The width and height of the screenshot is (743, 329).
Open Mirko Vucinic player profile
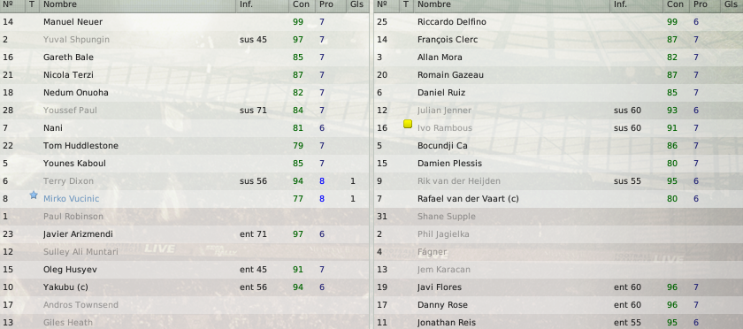71,199
